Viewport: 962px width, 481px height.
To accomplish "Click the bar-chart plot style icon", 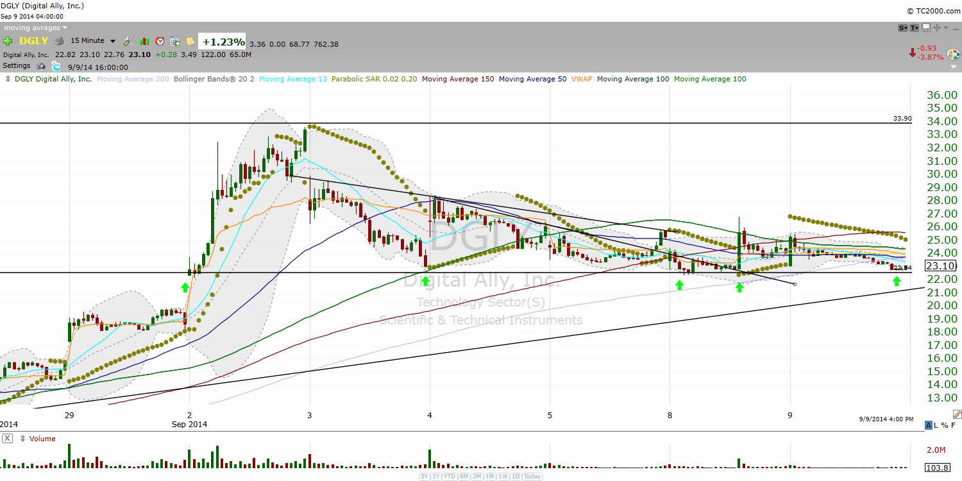I will (x=144, y=41).
